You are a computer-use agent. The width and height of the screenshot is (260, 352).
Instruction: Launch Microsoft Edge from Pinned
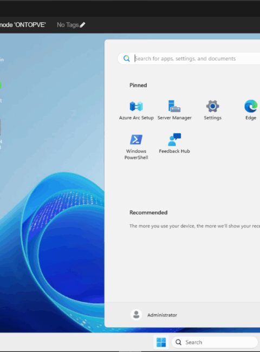click(251, 110)
